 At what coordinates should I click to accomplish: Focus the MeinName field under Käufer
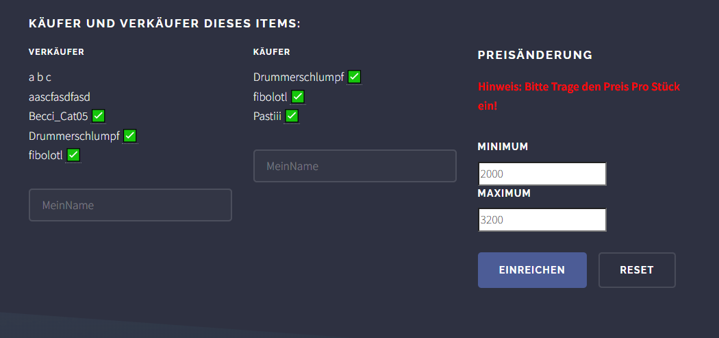coord(355,166)
